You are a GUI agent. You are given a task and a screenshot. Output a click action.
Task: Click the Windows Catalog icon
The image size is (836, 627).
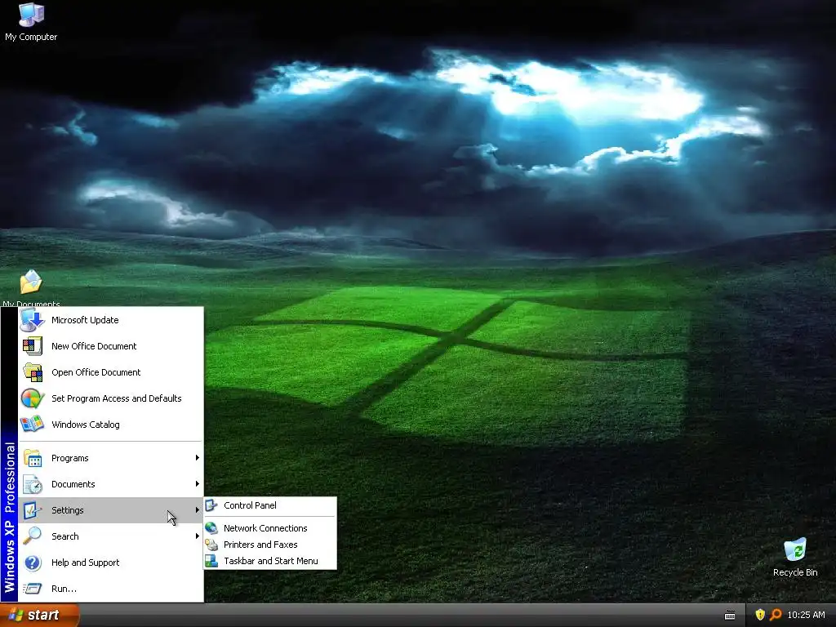[x=32, y=425]
